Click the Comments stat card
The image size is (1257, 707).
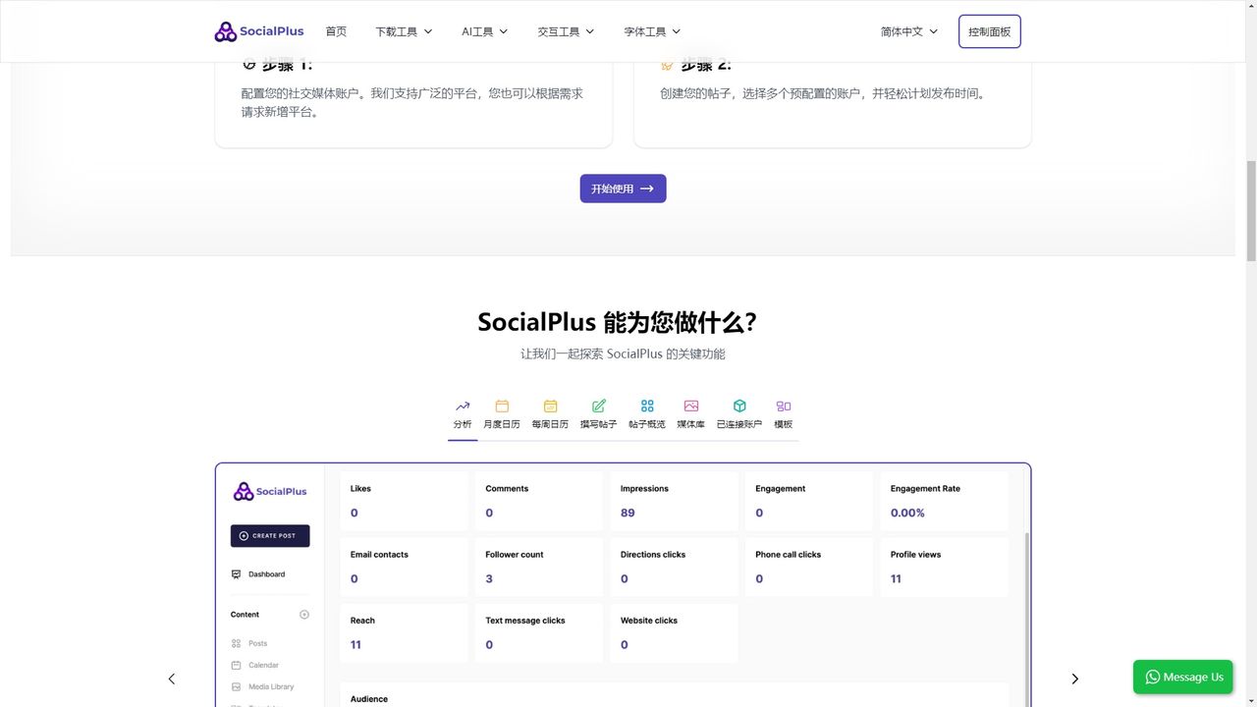tap(539, 501)
